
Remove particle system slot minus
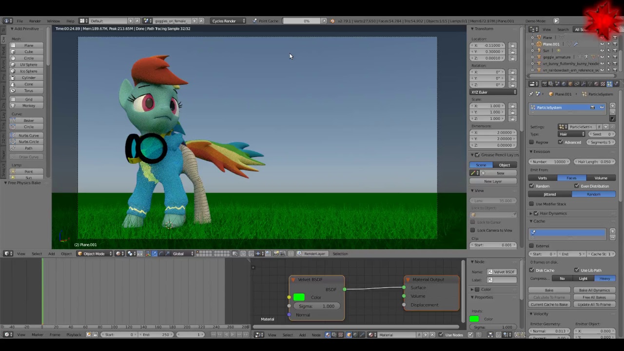[612, 112]
